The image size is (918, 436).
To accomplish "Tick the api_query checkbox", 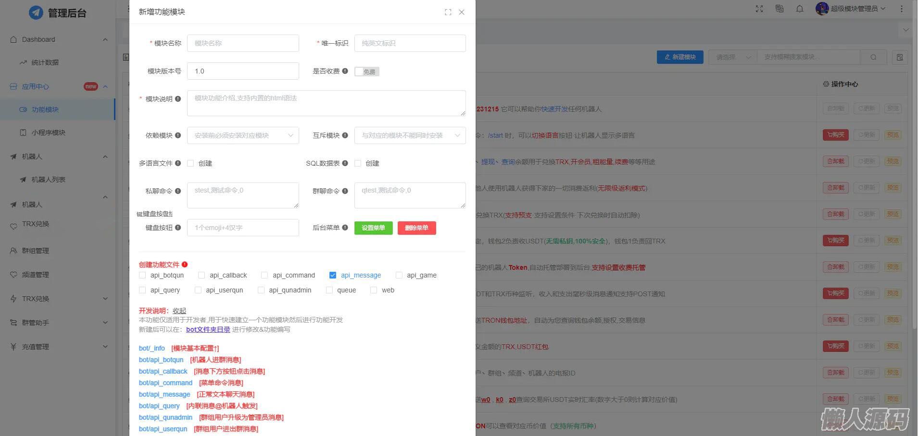I will (x=142, y=290).
